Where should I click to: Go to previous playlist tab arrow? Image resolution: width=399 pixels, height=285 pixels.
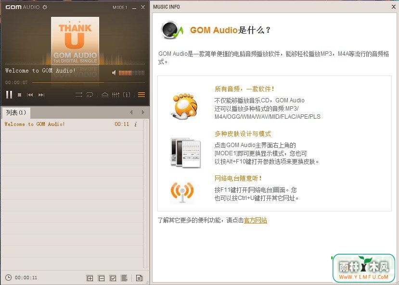point(131,112)
